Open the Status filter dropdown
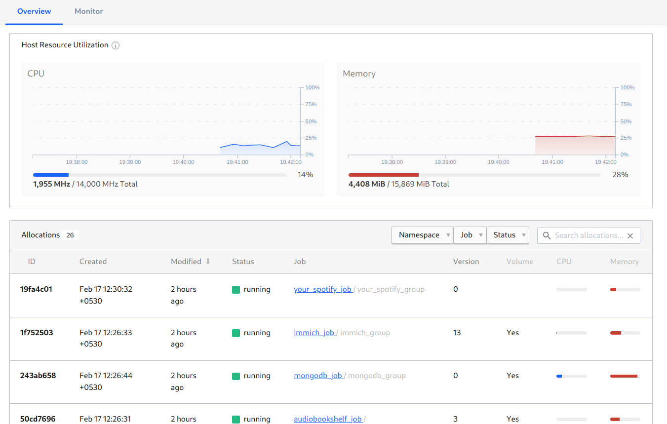This screenshot has width=667, height=424. click(x=508, y=235)
